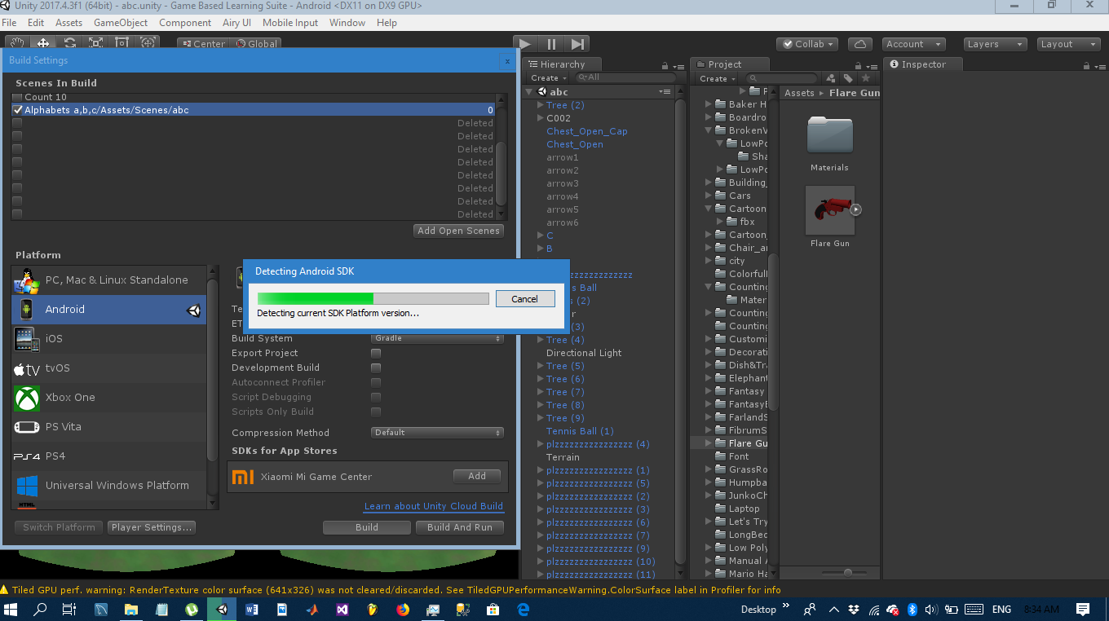
Task: Open the cloud Services button
Action: (x=860, y=44)
